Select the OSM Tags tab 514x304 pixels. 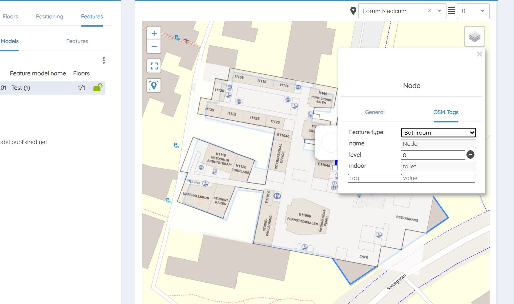pos(446,112)
